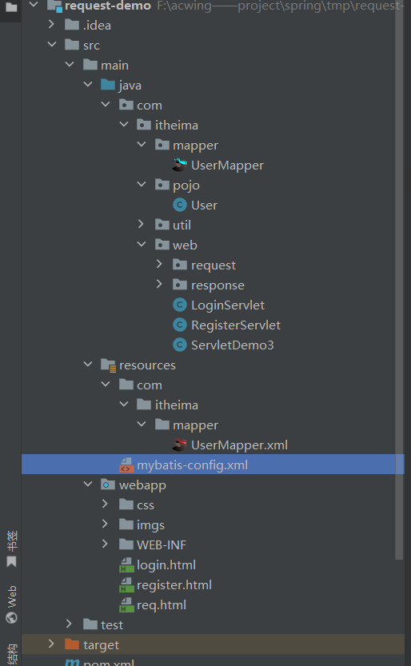Expand the target folder
The width and height of the screenshot is (411, 666).
point(51,644)
